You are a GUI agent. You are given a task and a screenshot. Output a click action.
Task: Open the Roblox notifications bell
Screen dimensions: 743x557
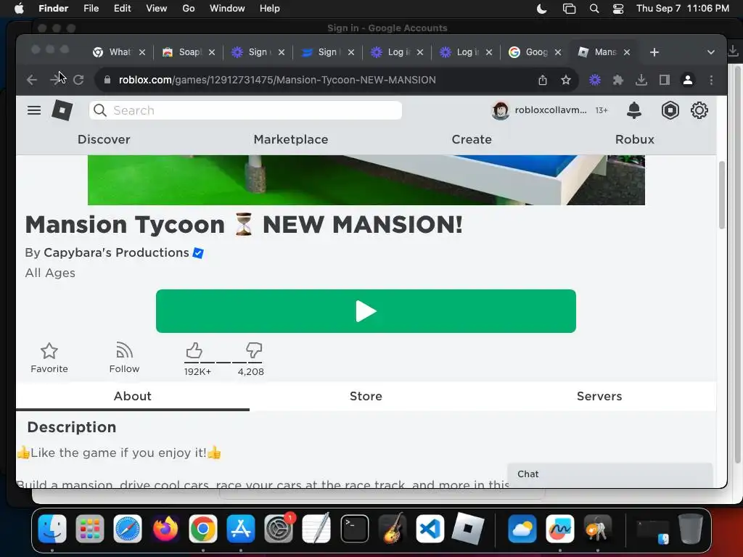634,110
